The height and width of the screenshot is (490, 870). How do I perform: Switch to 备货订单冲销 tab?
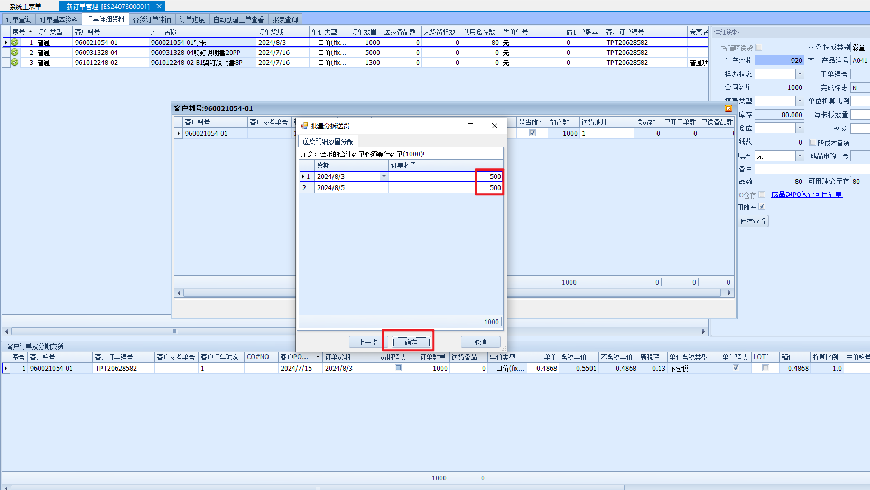pos(152,20)
